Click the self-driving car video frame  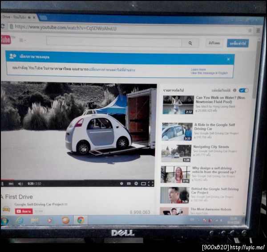tap(78, 131)
